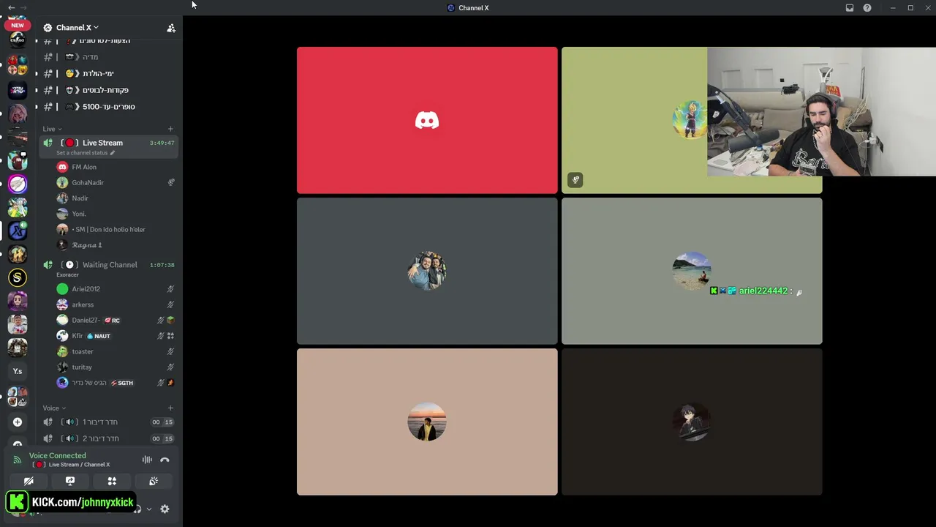Collapse the Voice category

click(54, 408)
